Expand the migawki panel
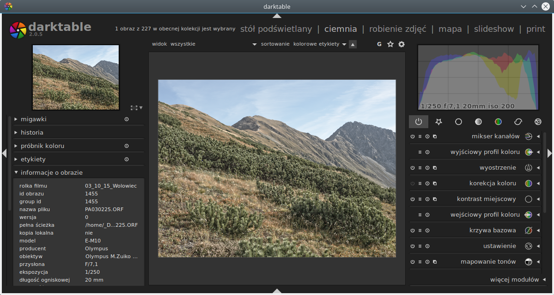 point(16,119)
